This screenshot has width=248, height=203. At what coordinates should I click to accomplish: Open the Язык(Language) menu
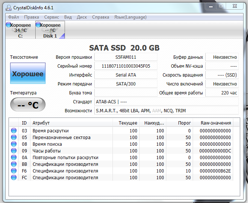[130, 17]
